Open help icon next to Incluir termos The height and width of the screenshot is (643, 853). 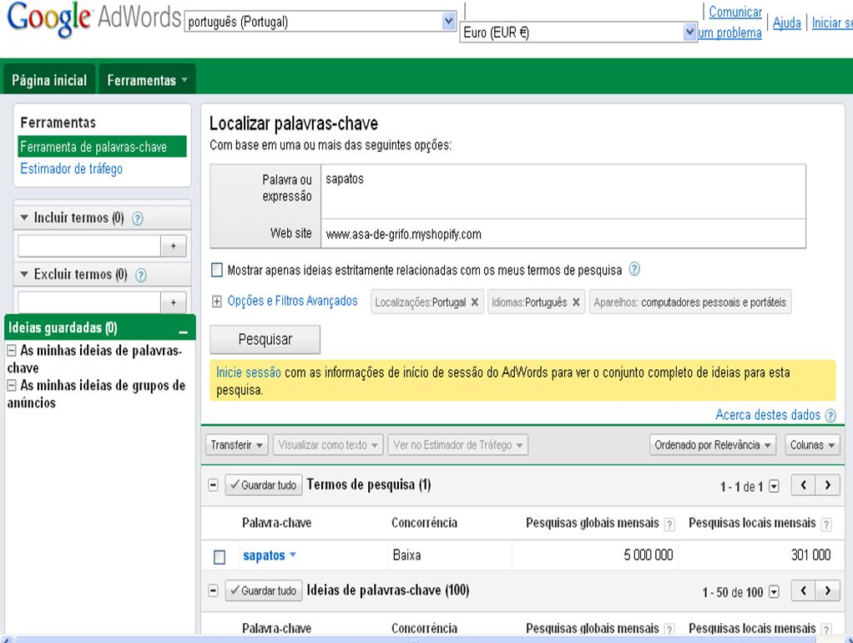coord(138,219)
